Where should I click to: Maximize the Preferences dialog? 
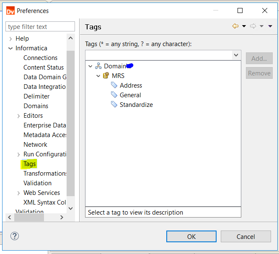pyautogui.click(x=240, y=10)
